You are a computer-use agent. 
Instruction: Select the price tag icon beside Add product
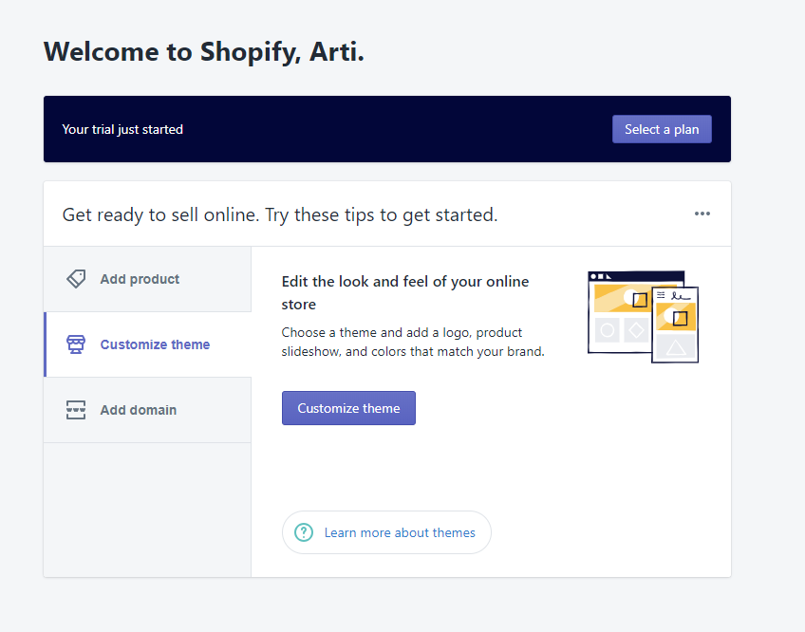coord(76,279)
